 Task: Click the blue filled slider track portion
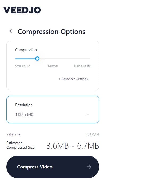pos(25,59)
